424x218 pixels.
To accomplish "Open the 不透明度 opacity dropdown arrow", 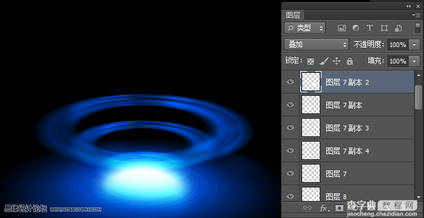I will pos(415,45).
